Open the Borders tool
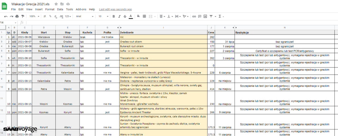This screenshot has width=338, height=136. click(144, 16)
